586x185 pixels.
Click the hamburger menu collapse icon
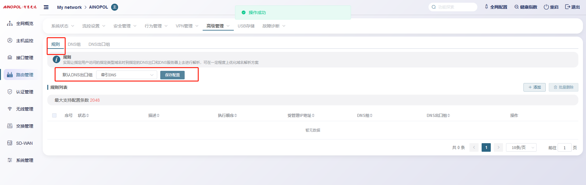46,7
